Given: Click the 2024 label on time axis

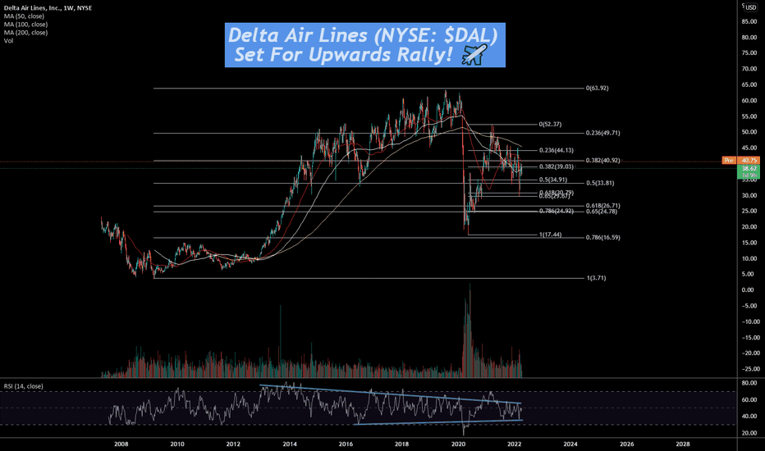Looking at the screenshot, I should (570, 444).
